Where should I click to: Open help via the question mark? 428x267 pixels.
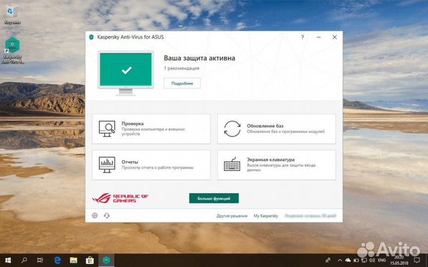coord(302,37)
